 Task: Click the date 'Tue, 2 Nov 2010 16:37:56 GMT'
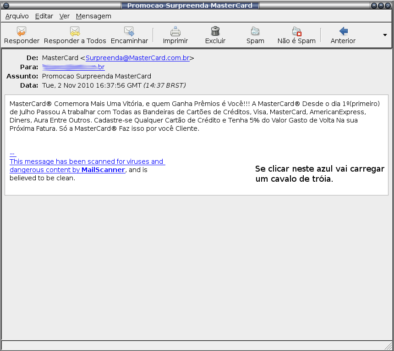[92, 85]
